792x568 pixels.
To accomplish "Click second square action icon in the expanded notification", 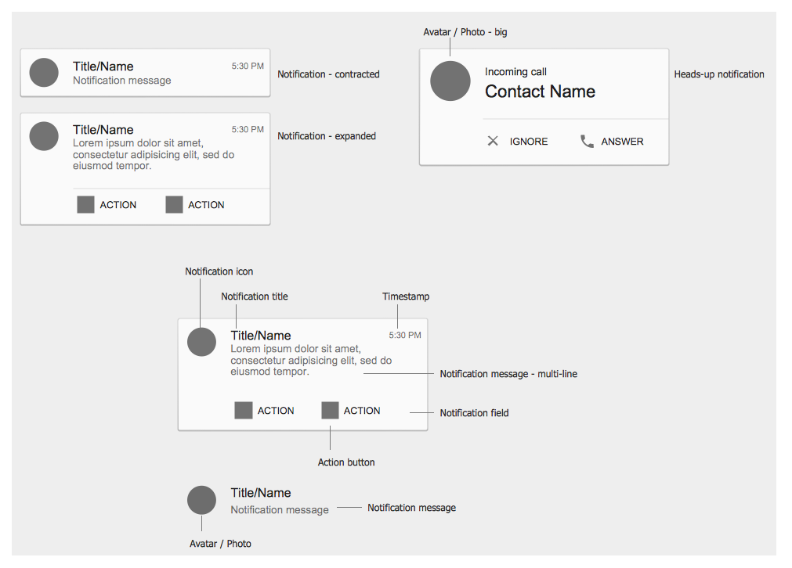I will point(174,205).
